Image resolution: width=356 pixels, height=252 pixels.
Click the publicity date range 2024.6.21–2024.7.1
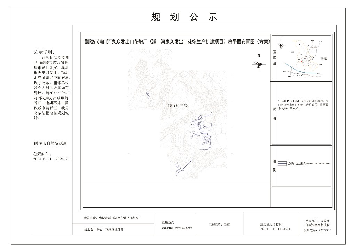point(52,159)
